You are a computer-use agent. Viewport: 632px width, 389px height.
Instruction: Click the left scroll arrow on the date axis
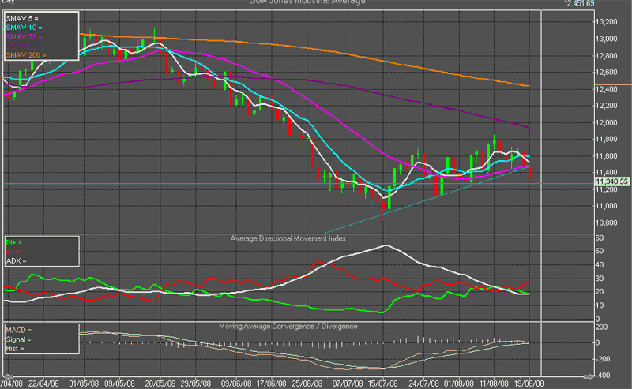coord(7,376)
